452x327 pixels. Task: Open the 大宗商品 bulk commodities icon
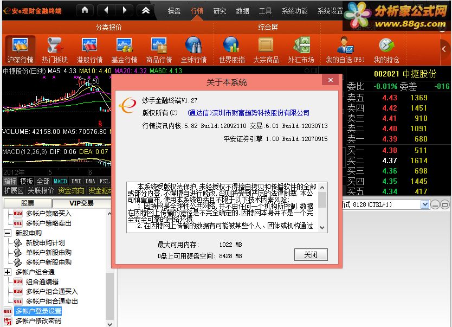click(x=266, y=49)
